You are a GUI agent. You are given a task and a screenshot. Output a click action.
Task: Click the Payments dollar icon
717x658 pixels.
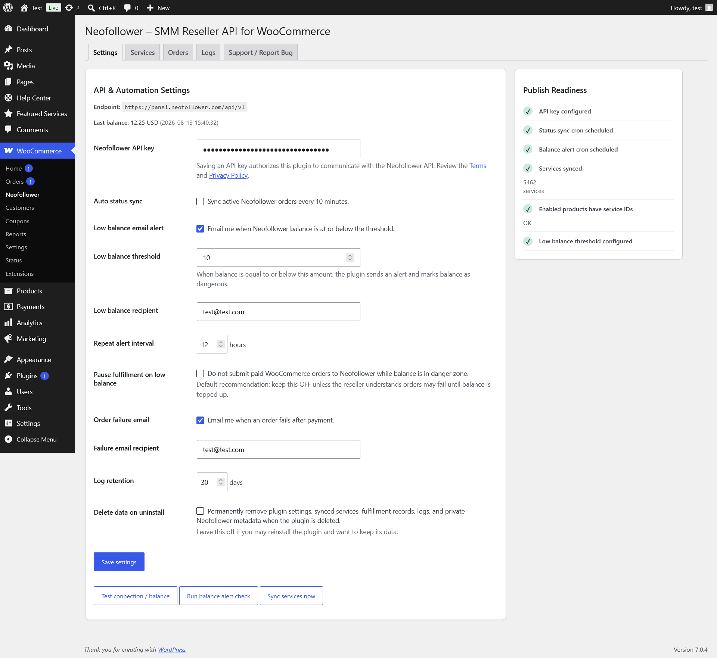click(x=8, y=306)
